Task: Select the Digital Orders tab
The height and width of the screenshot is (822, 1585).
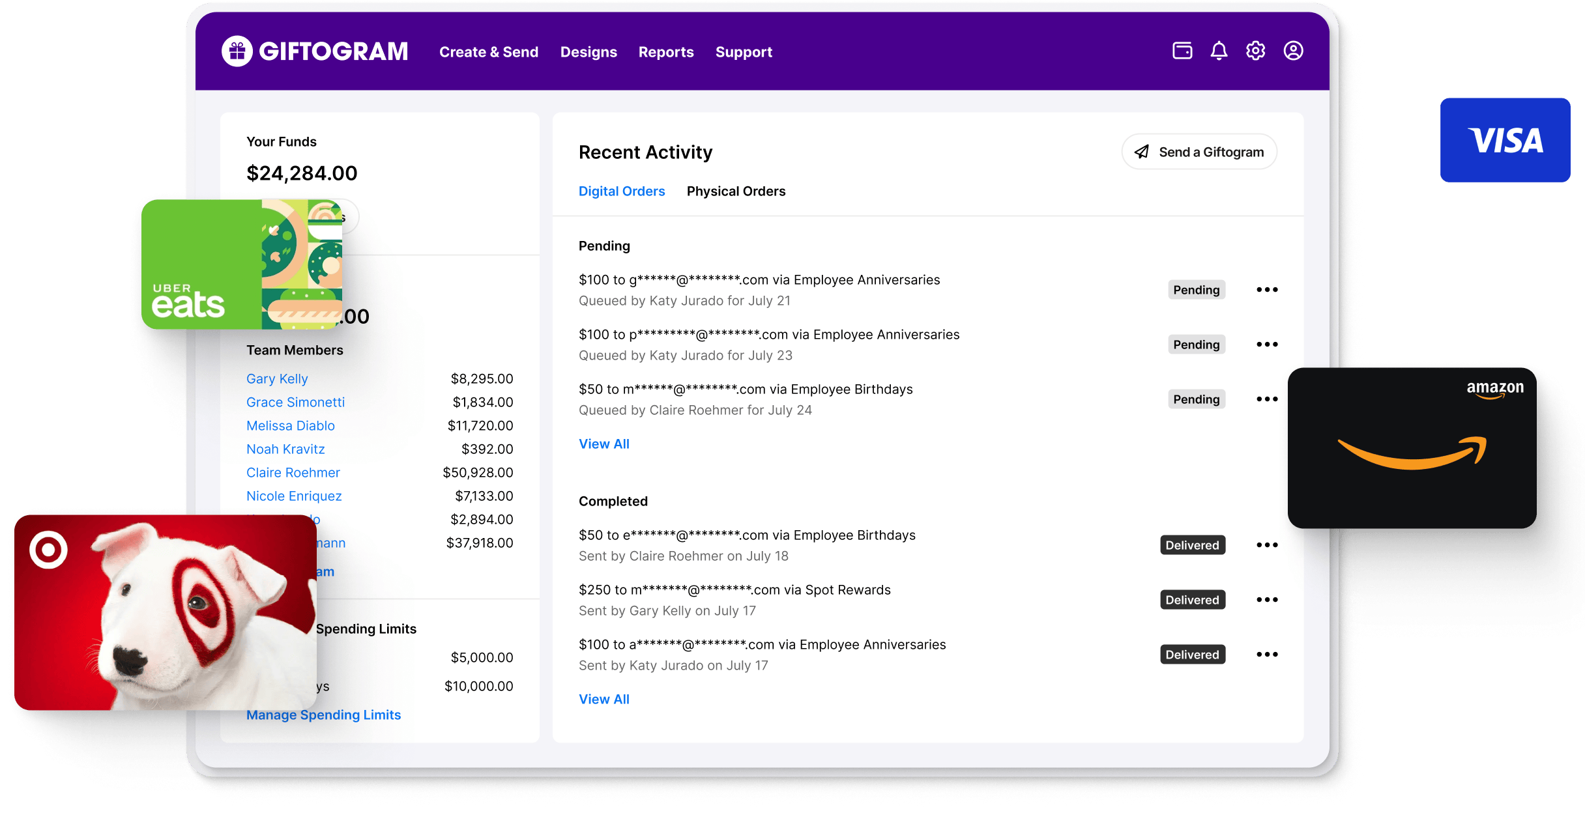Action: [x=622, y=191]
